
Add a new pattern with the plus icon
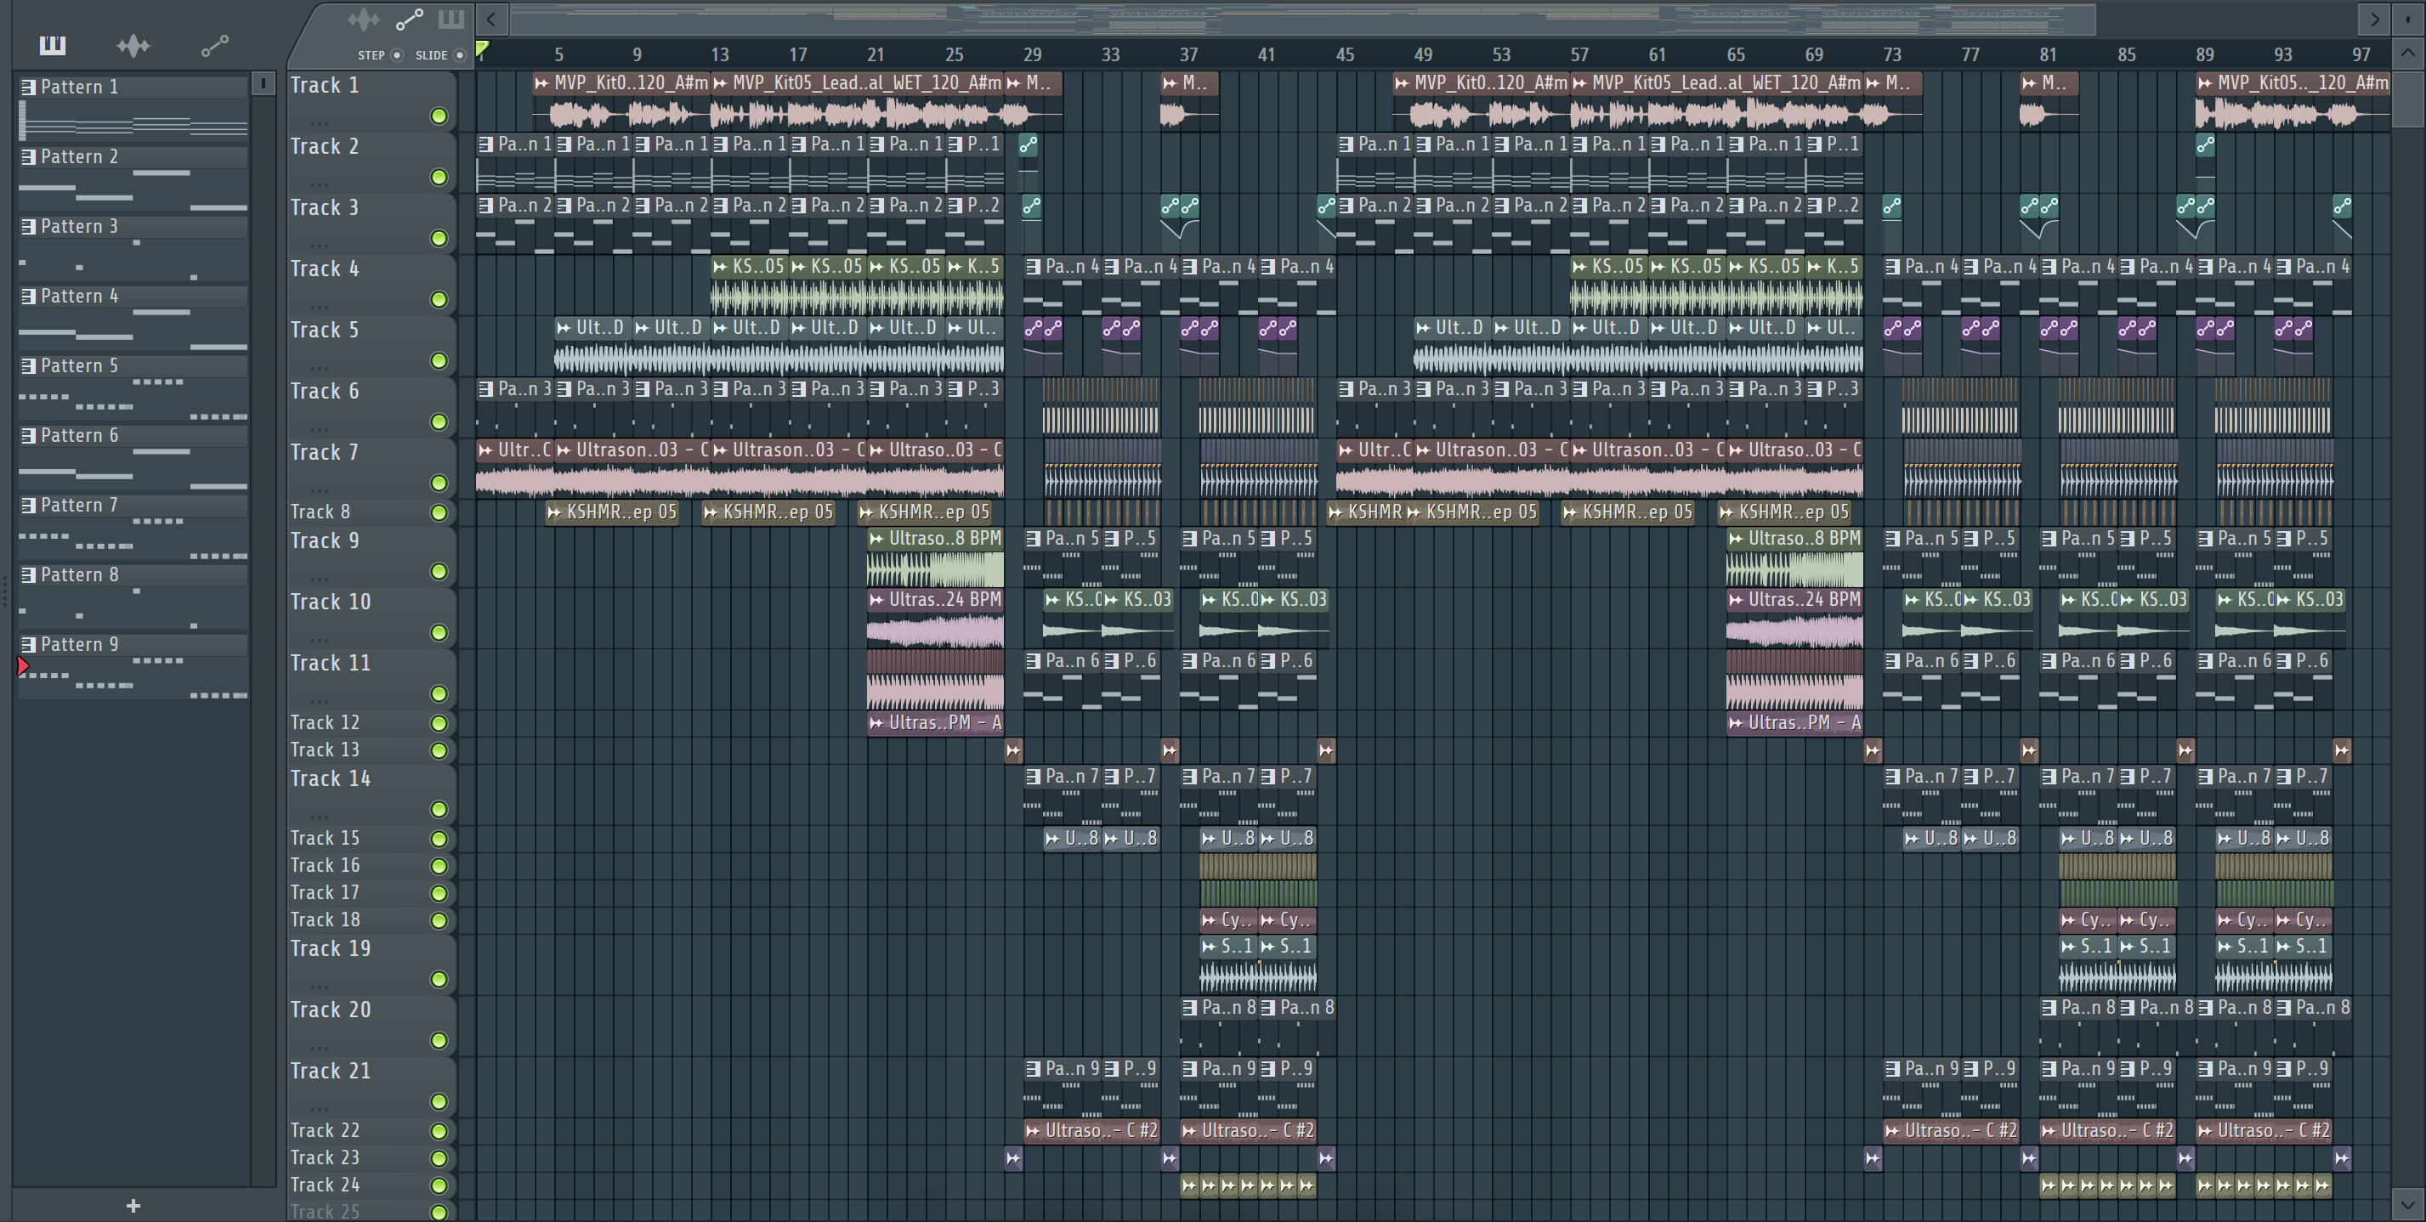[133, 1205]
